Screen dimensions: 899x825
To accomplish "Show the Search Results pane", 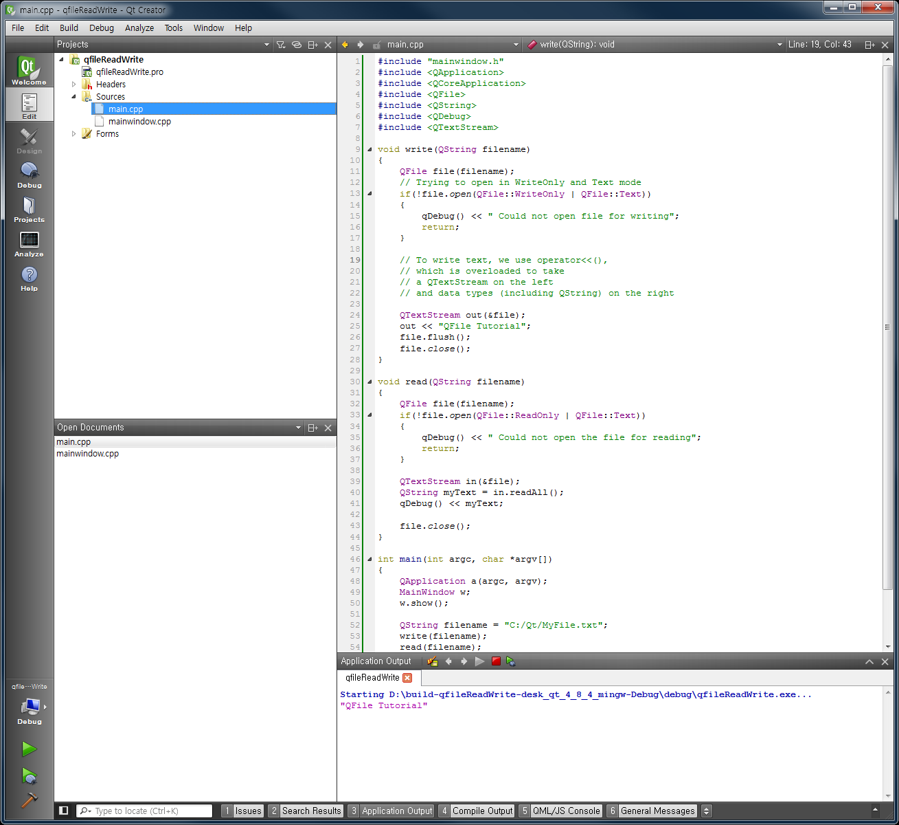I will click(306, 811).
